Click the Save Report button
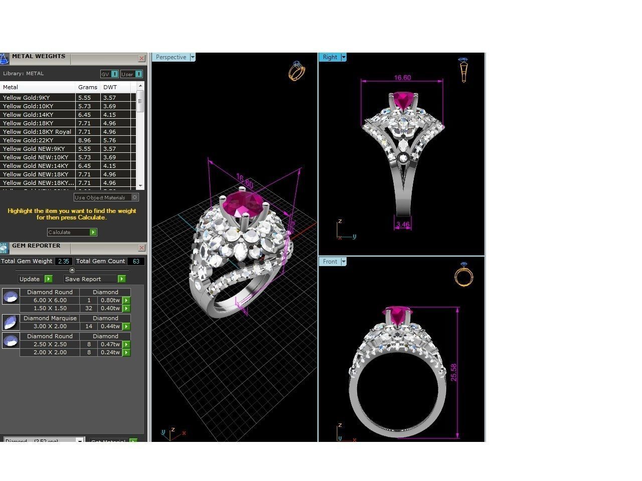Viewport: 642px width, 481px height. pyautogui.click(x=95, y=279)
